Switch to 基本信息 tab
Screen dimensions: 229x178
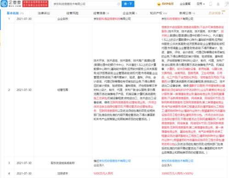point(15,13)
